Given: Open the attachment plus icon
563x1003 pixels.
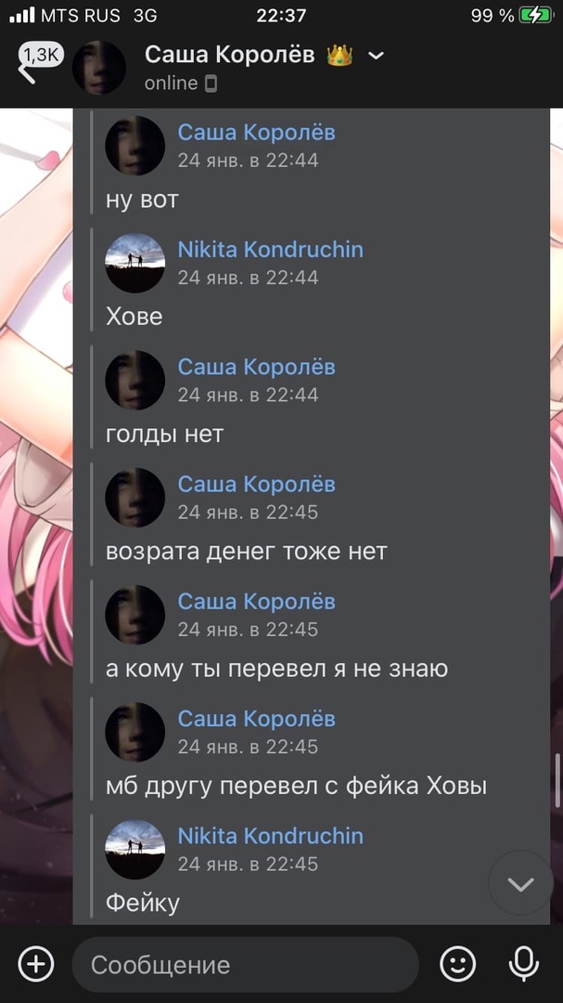Looking at the screenshot, I should [36, 964].
